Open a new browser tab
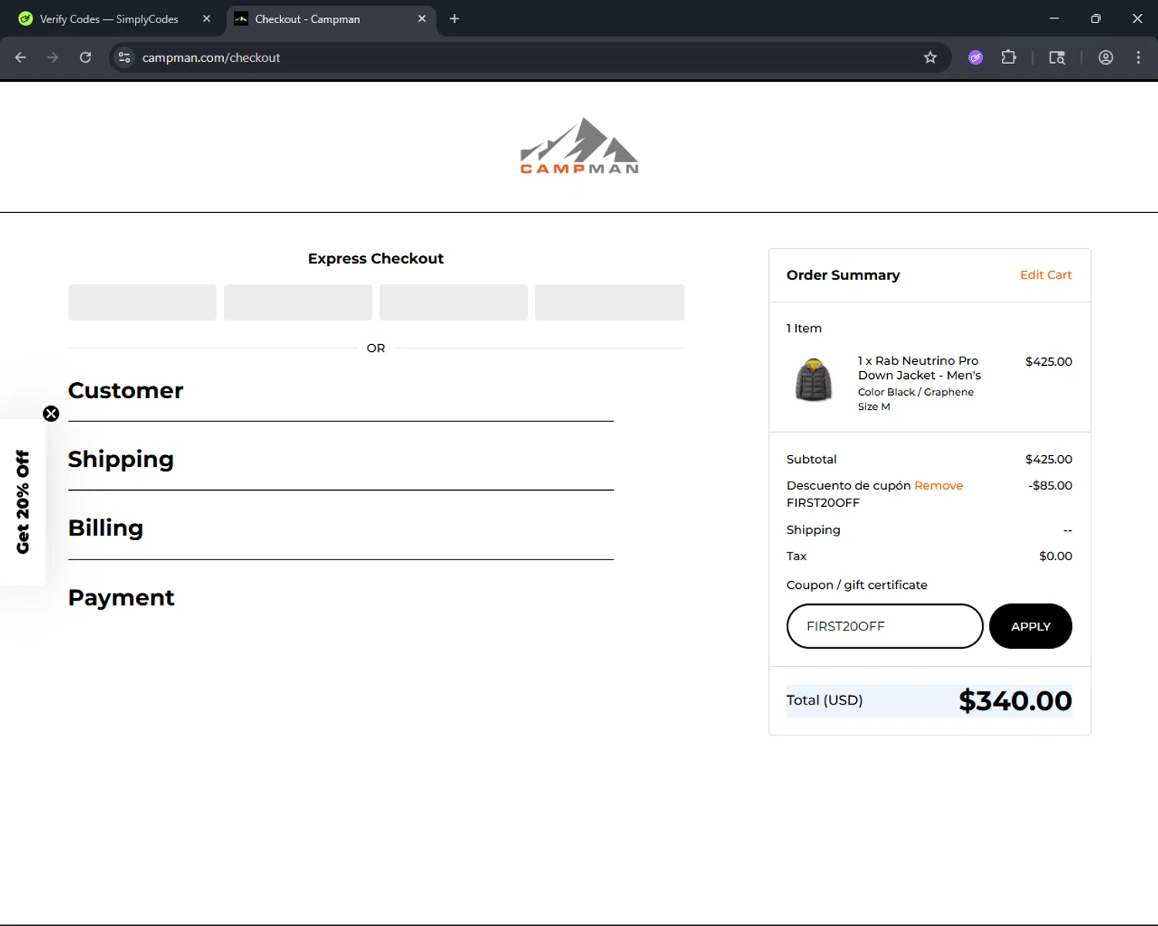This screenshot has width=1158, height=926. pos(455,19)
